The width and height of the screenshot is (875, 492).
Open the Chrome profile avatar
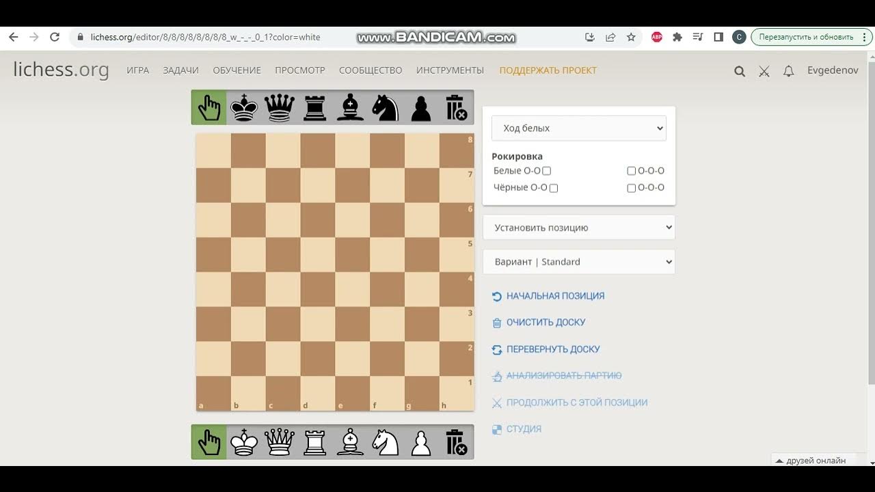739,37
